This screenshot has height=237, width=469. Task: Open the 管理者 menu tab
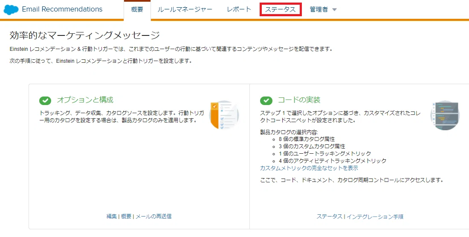pyautogui.click(x=319, y=9)
